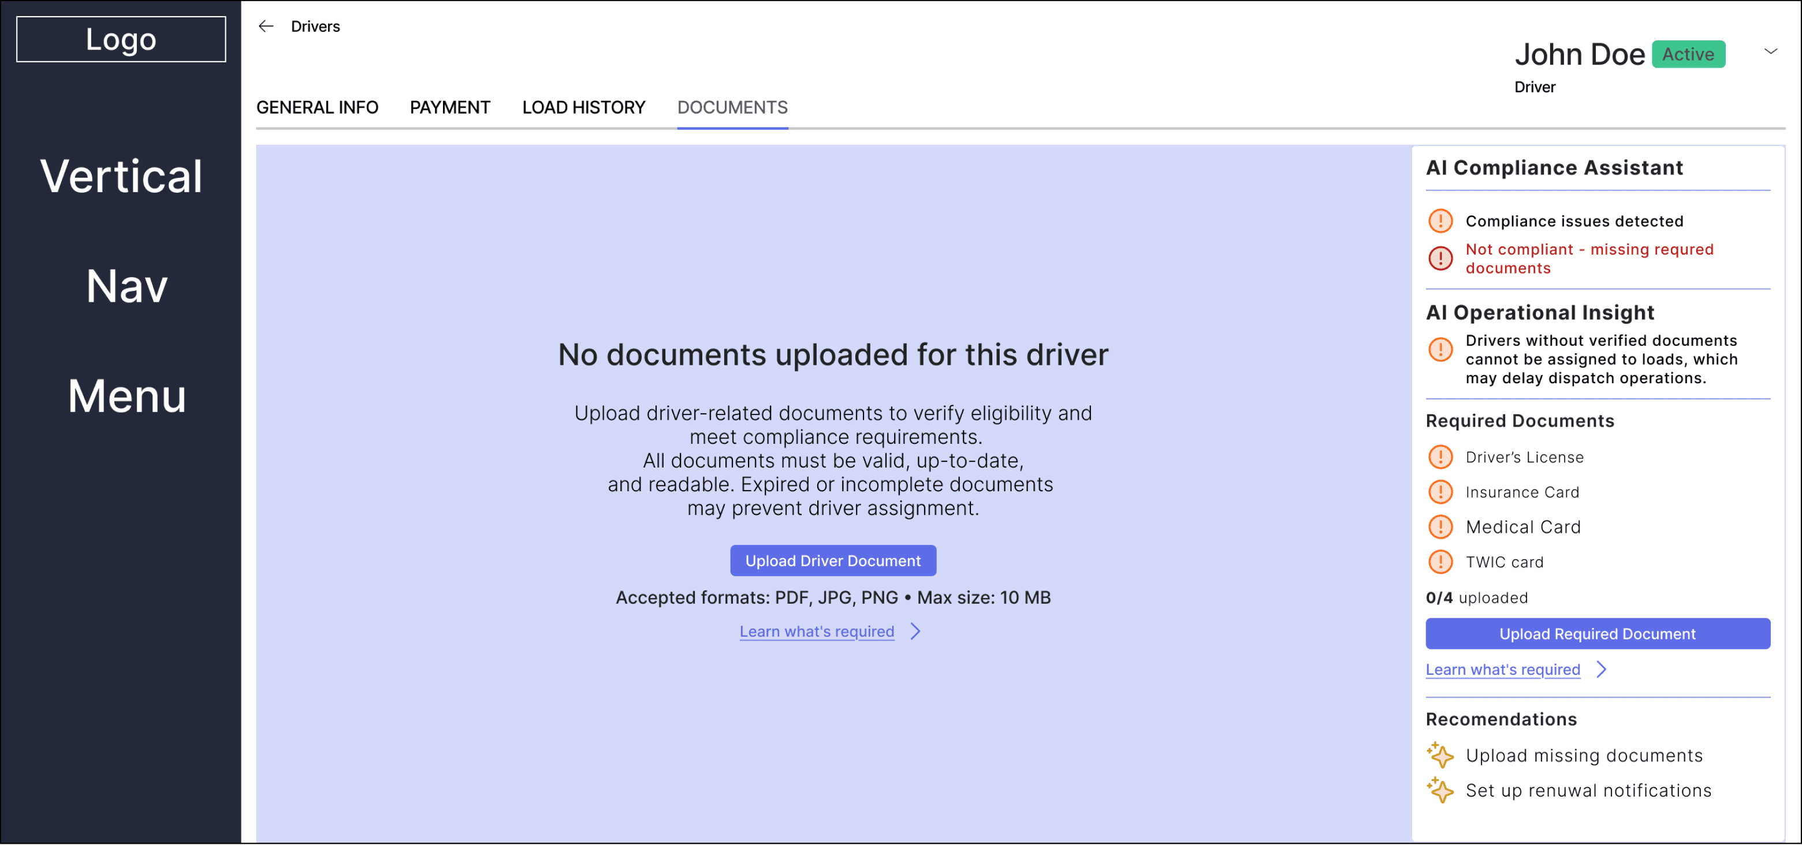The image size is (1802, 845).
Task: Click the Medical Card warning icon
Action: pyautogui.click(x=1440, y=527)
